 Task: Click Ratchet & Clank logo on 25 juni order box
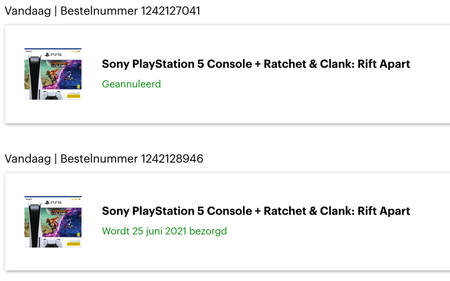click(x=60, y=212)
